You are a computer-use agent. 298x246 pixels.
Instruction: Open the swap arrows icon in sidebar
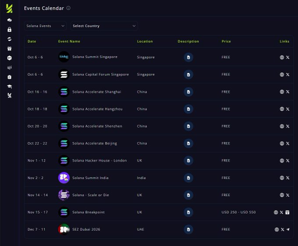(9, 39)
